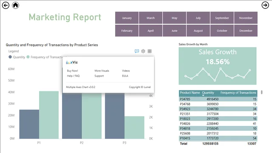This screenshot has height=153, width=272.
Task: Switch chart to grid table view icon
Action: click(x=150, y=51)
